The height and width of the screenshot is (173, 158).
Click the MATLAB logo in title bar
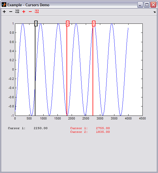(4, 5)
